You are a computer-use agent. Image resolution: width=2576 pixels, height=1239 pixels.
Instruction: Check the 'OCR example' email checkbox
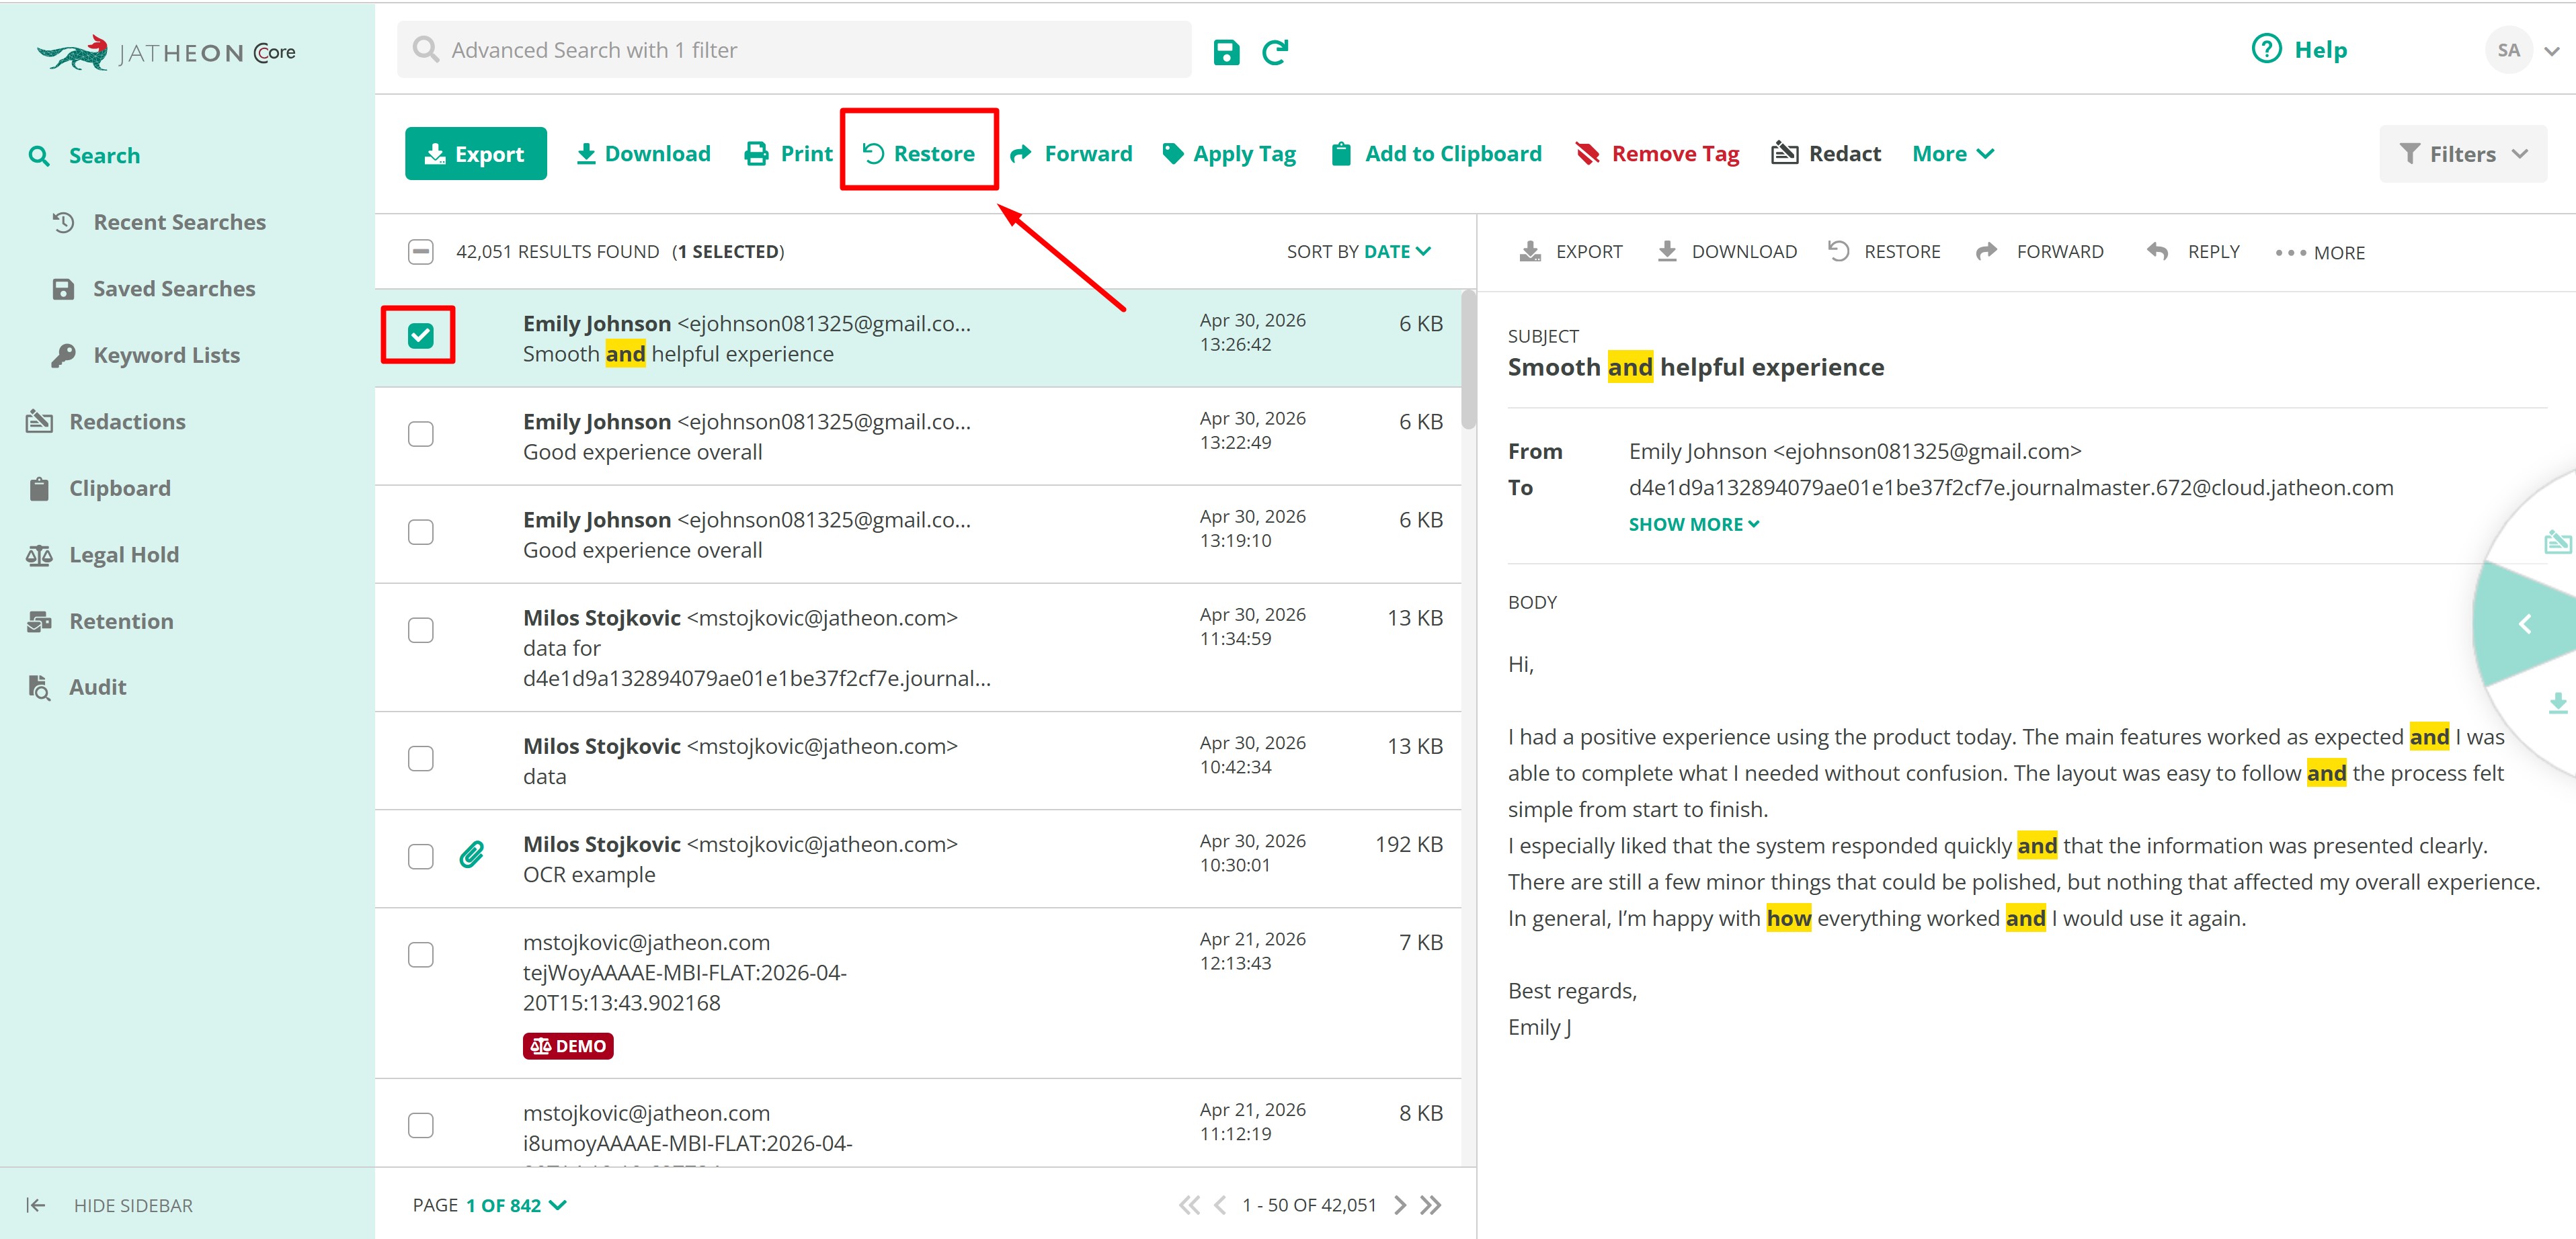pyautogui.click(x=421, y=856)
